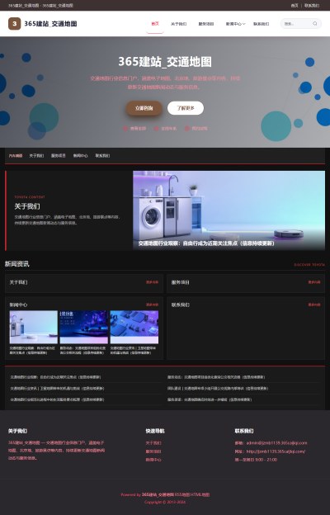Image resolution: width=330 pixels, height=515 pixels.
Task: Click 服务项目 under footer 快速导航
Action: [x=153, y=451]
